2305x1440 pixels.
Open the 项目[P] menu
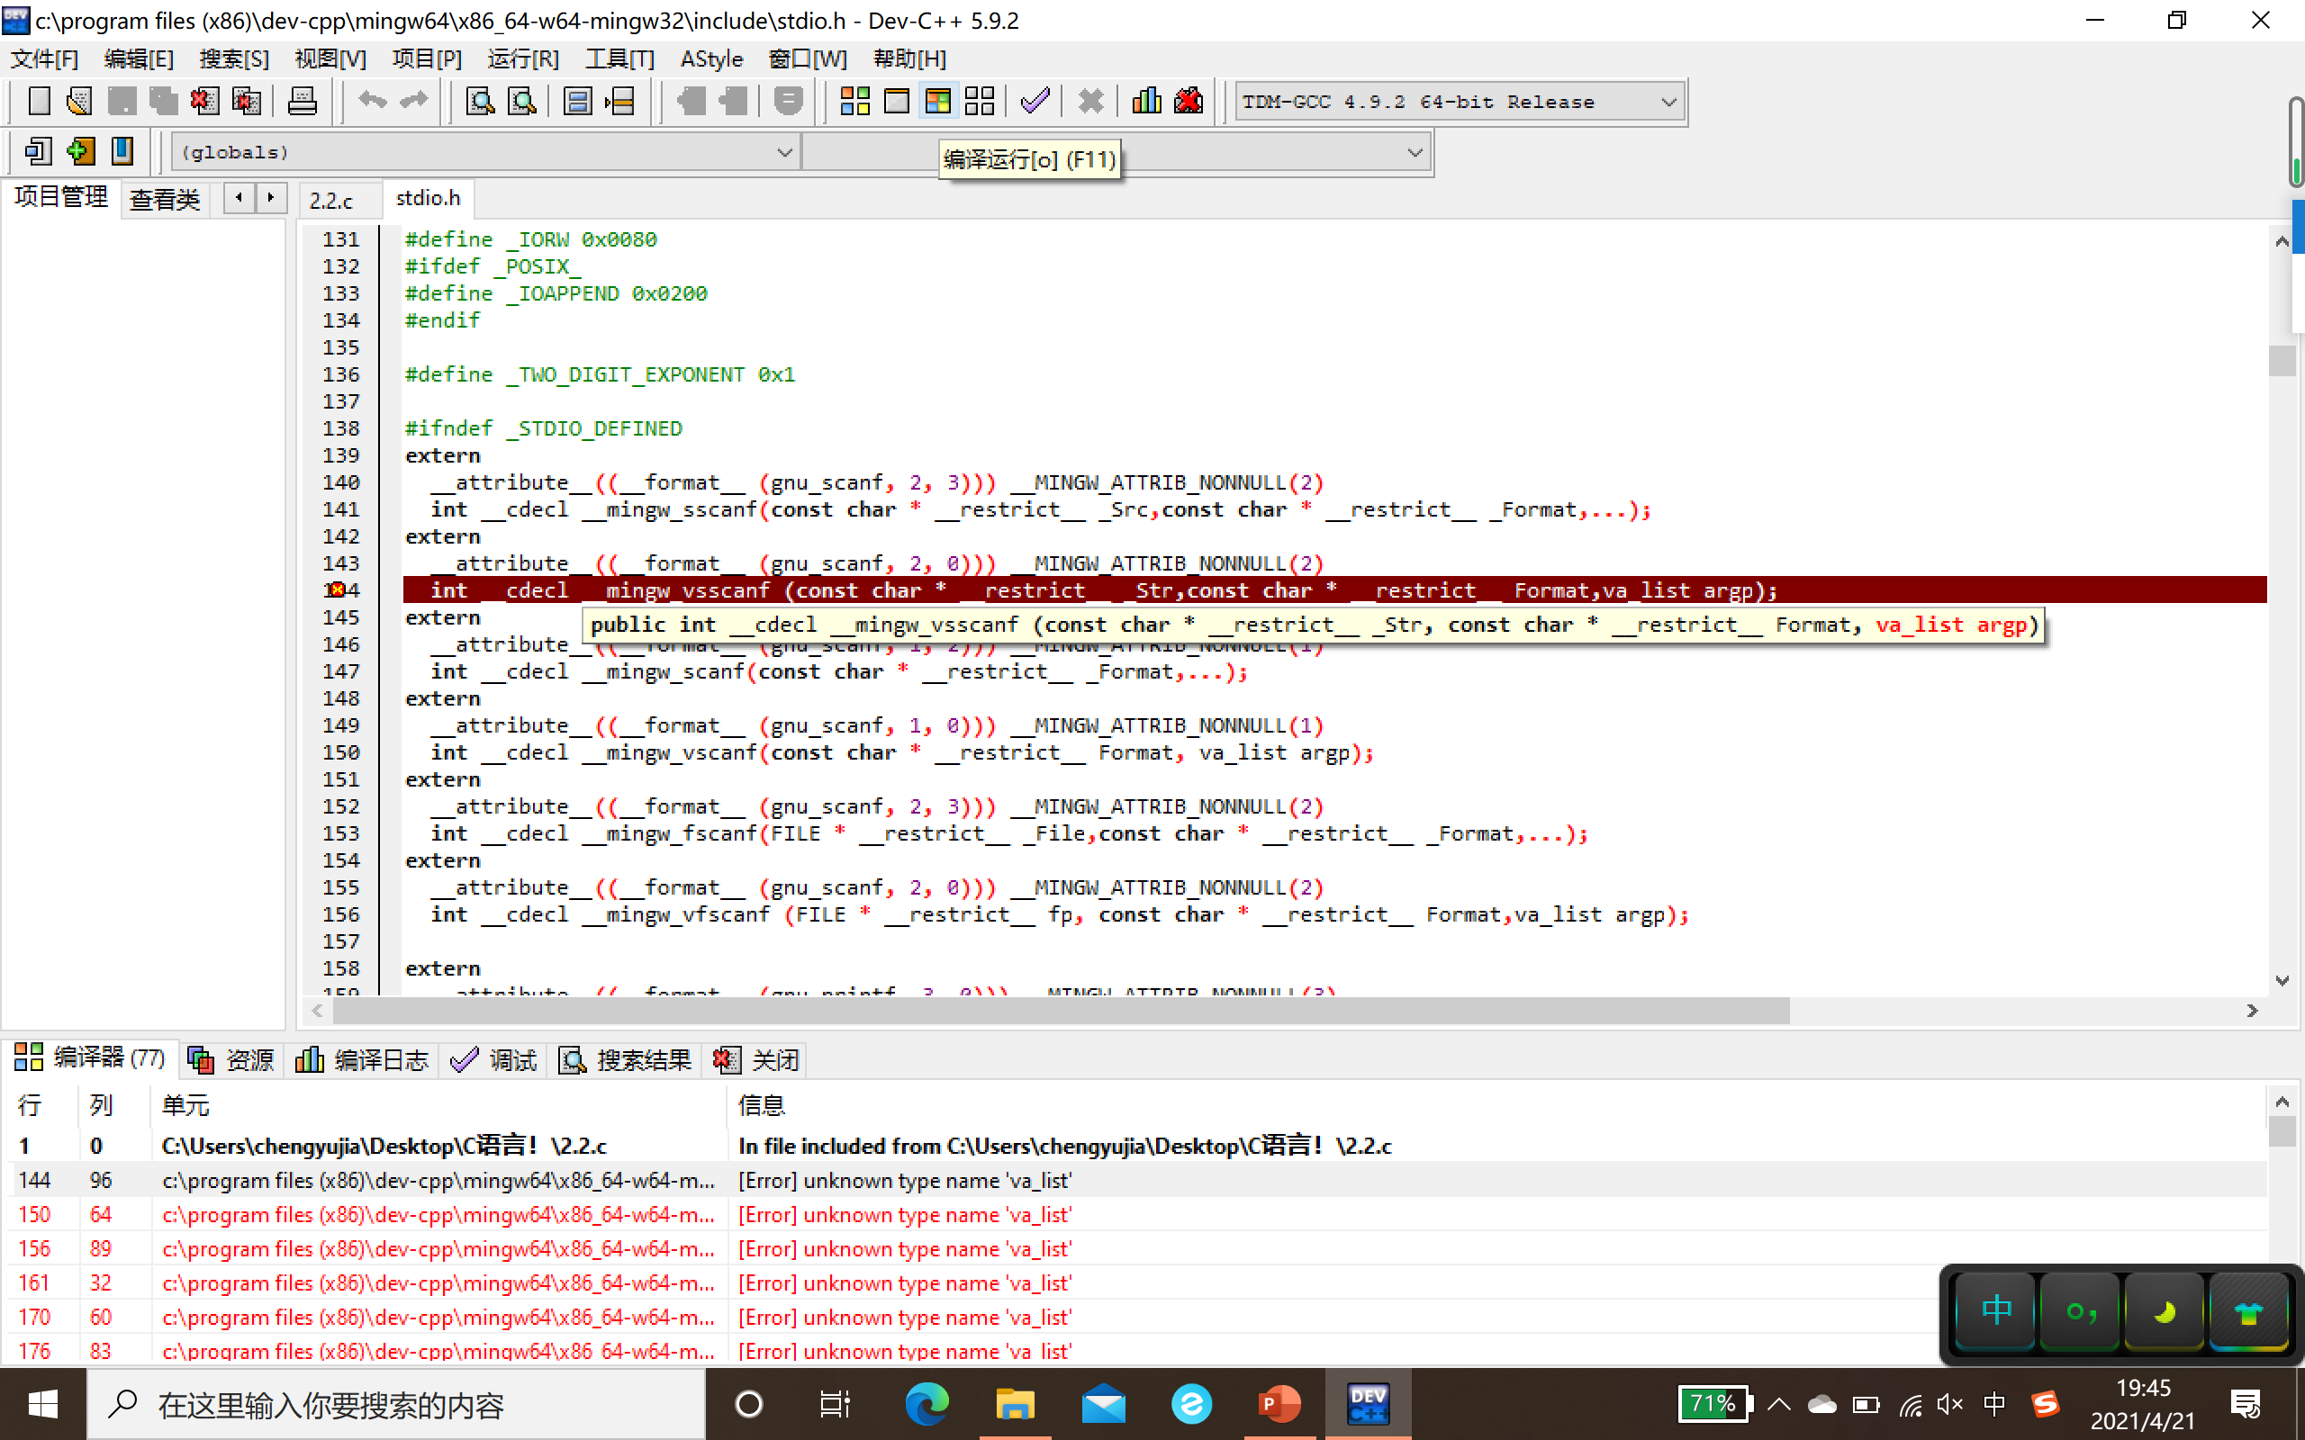[427, 59]
